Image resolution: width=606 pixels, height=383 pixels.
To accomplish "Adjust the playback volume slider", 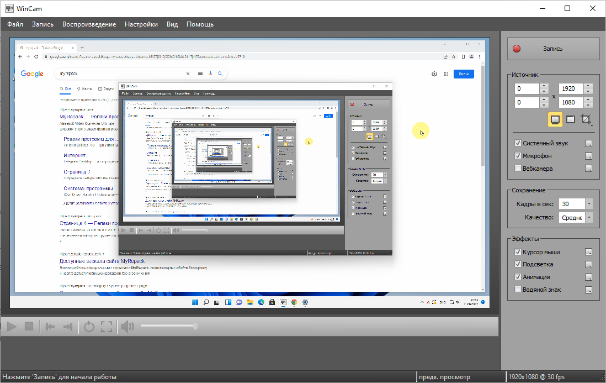I will 168,326.
